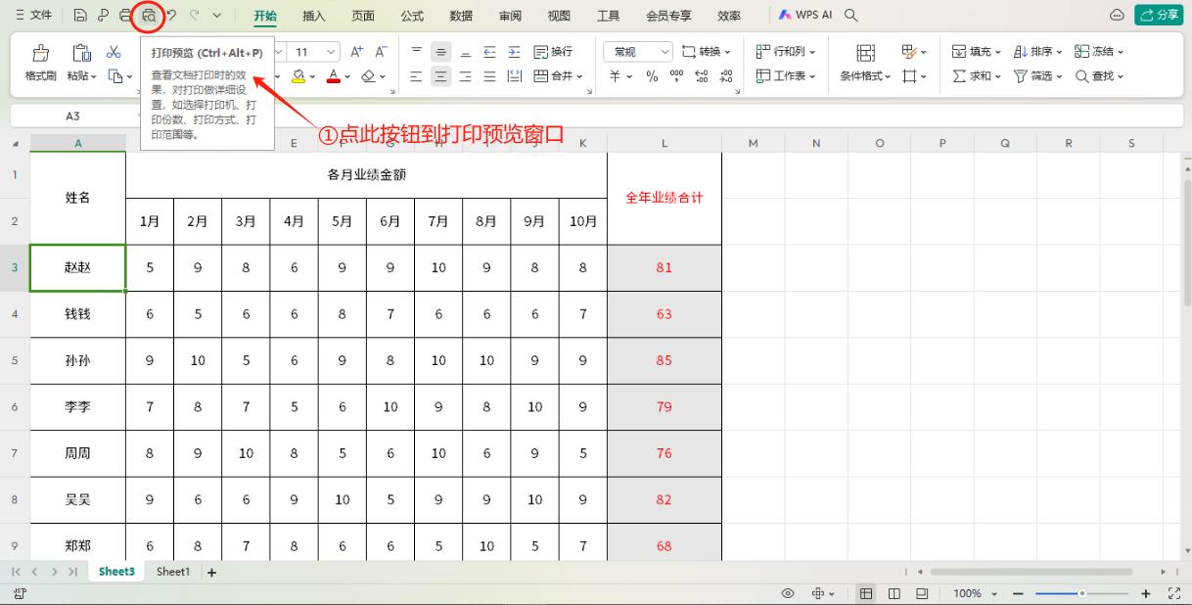1192x605 pixels.
Task: Increase font size with A+ icon
Action: 356,52
